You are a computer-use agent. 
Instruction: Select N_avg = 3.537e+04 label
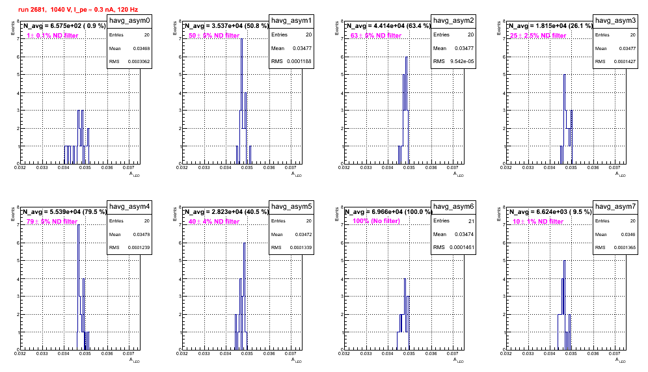pyautogui.click(x=226, y=25)
